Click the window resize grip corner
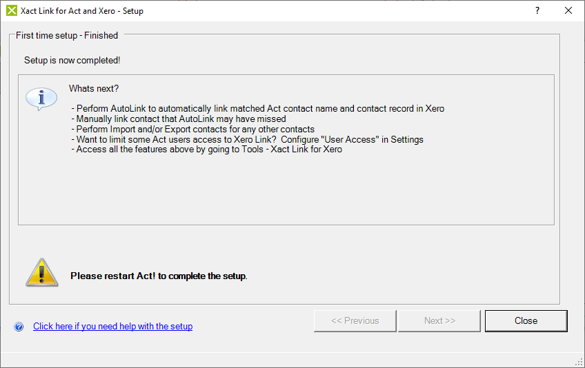 [579, 362]
